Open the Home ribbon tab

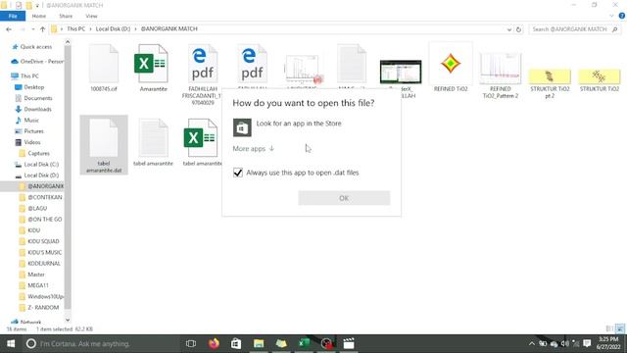tap(39, 16)
